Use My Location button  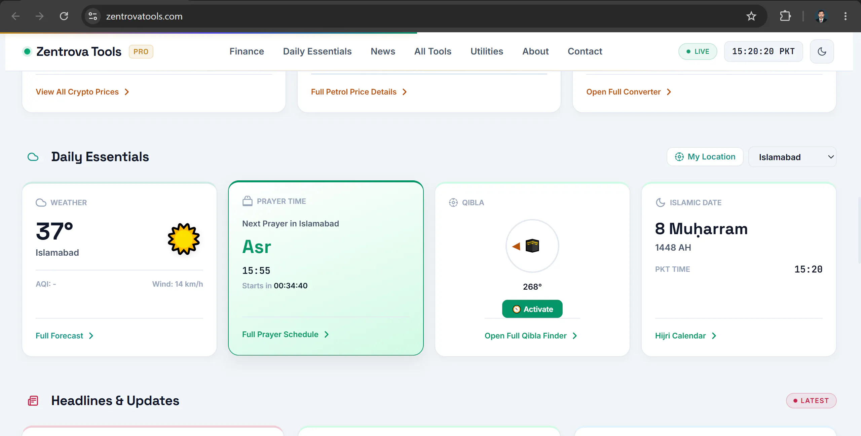point(705,157)
